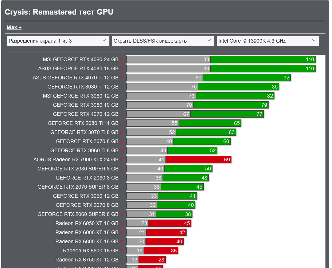This screenshot has height=268, width=332.
Task: Remove Radeon RX 6800 16 GB row
Action: click(x=121, y=251)
